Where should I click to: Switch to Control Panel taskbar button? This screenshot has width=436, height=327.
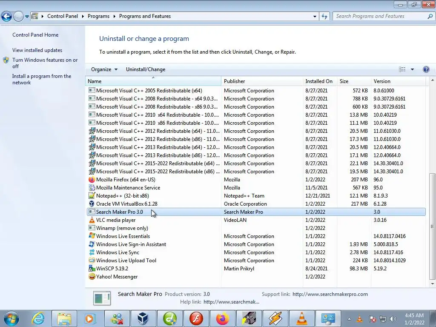328,318
